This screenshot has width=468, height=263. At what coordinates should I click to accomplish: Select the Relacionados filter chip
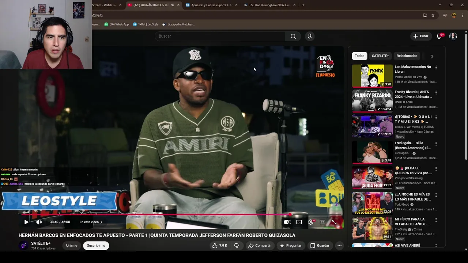coord(407,56)
